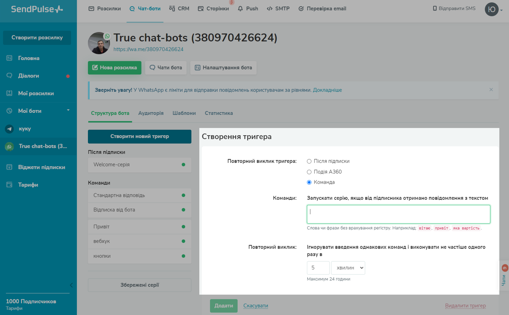The height and width of the screenshot is (315, 509).
Task: Click the Чат-боти chat icon
Action: click(132, 9)
